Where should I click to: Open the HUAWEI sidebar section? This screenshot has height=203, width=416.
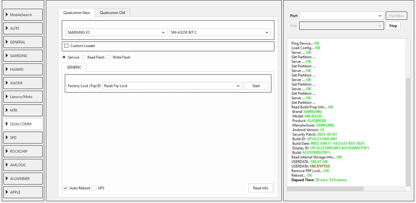(23, 69)
